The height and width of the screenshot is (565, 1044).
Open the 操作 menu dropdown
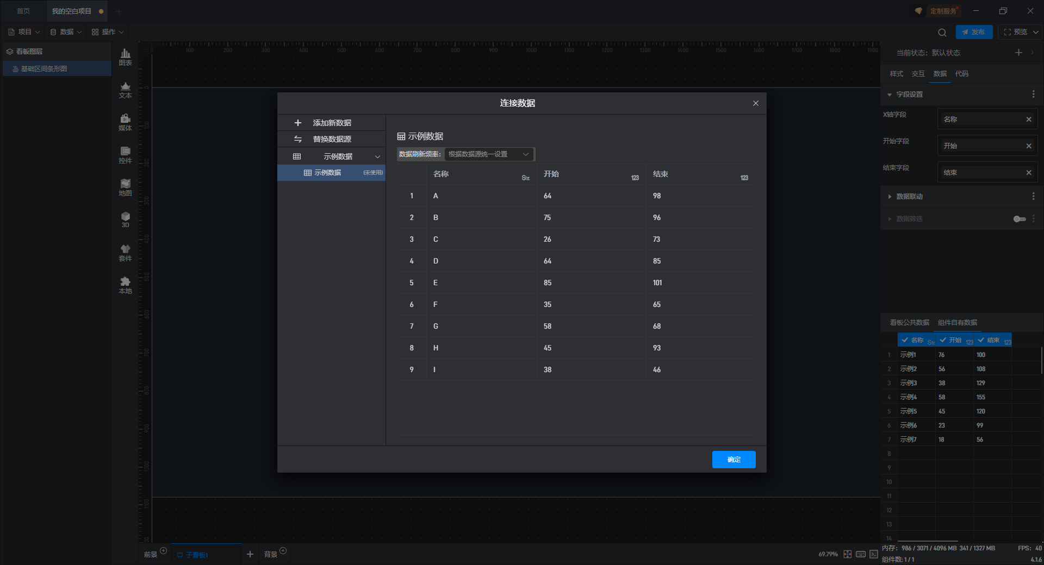click(x=108, y=32)
